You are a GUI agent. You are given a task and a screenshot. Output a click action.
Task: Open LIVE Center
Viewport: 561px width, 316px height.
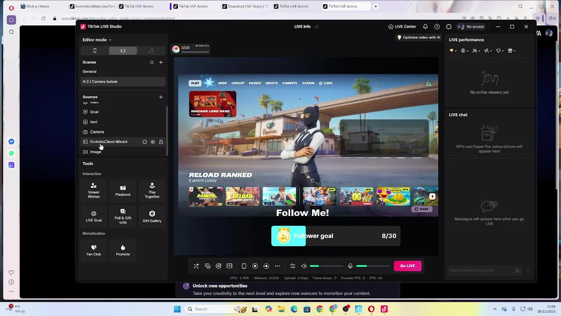402,27
